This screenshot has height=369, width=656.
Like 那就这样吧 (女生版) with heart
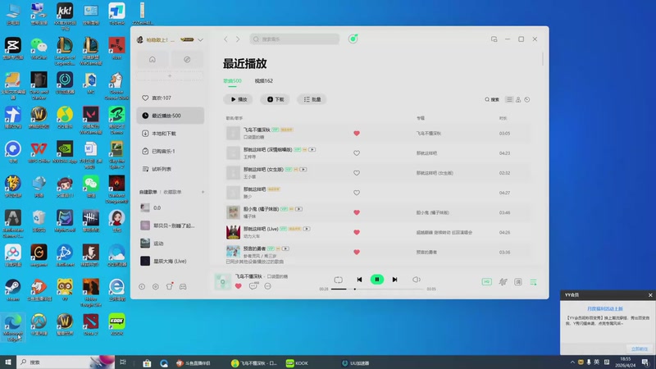pyautogui.click(x=357, y=173)
